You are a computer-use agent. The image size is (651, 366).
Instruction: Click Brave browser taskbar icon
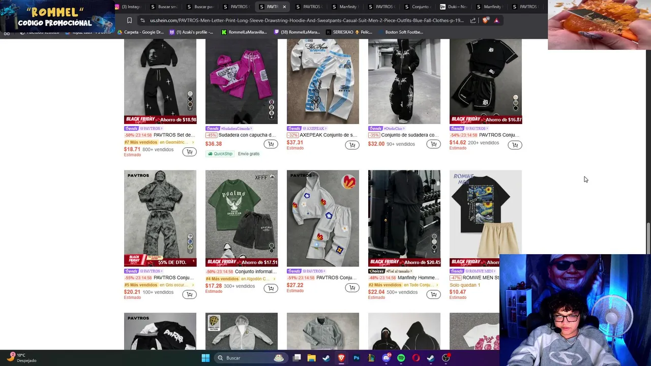pos(341,358)
